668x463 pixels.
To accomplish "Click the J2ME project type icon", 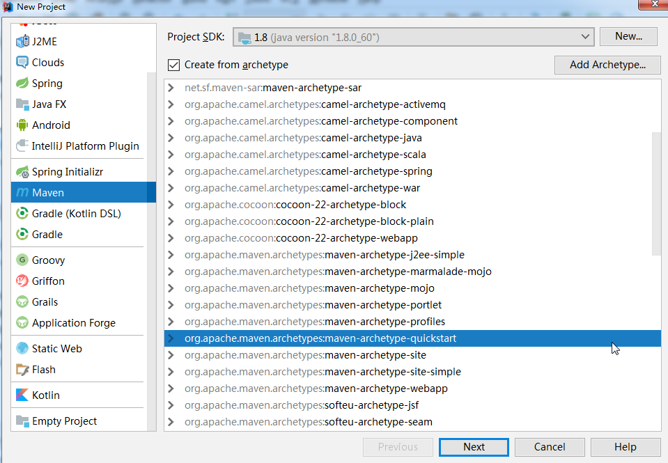I will [x=22, y=41].
